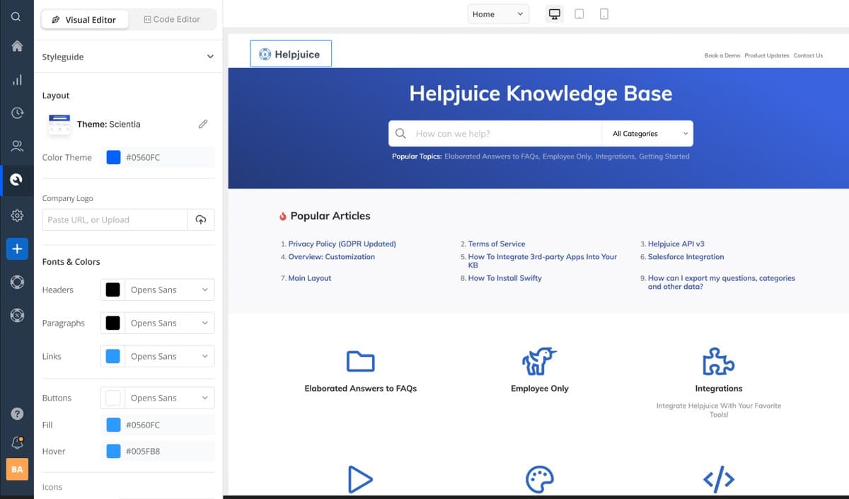Open Helpjuice API v3 article
This screenshot has height=499, width=849.
click(x=676, y=243)
